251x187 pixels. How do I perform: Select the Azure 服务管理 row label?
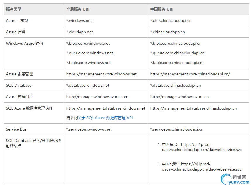[19, 74]
